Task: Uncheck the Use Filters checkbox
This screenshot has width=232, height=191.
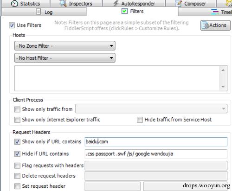Action: (12, 25)
